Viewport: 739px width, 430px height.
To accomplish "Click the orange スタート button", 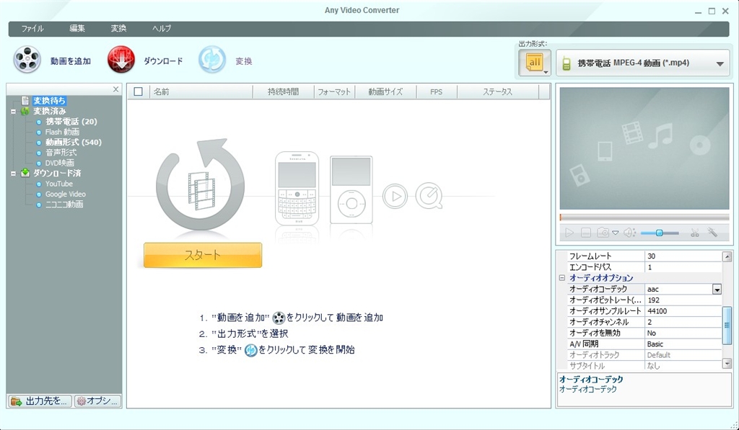I will pos(202,255).
